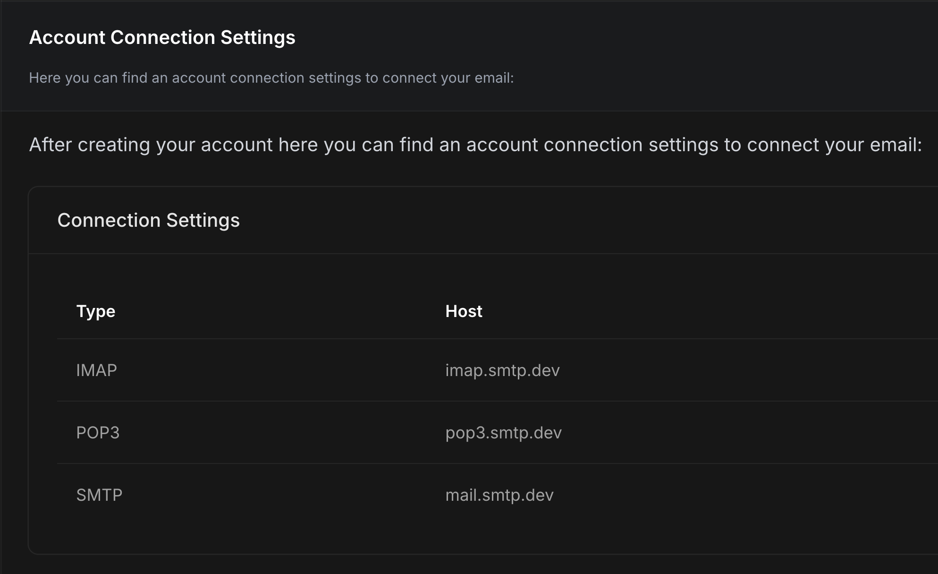Click the word 'Settings' in page heading
This screenshot has width=938, height=574.
[258, 37]
